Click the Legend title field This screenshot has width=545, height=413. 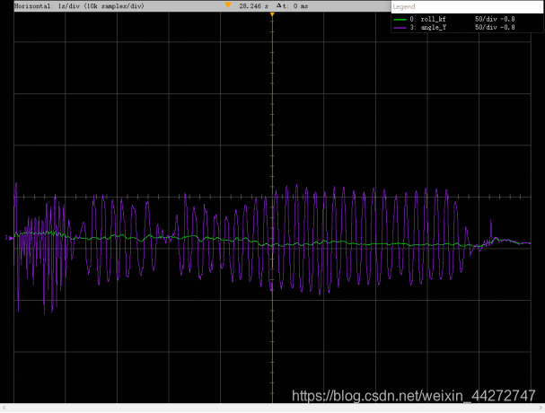click(x=467, y=6)
